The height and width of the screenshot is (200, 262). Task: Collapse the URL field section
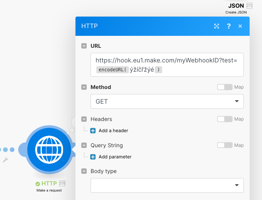(84, 46)
